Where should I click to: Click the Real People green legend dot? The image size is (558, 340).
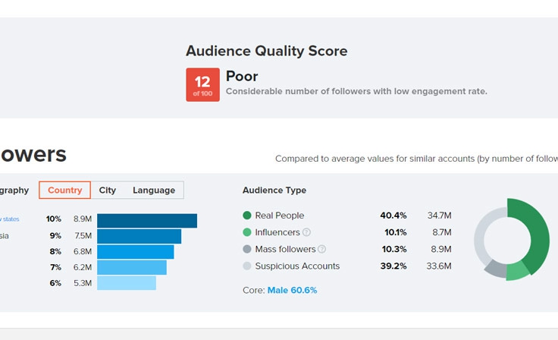click(247, 216)
